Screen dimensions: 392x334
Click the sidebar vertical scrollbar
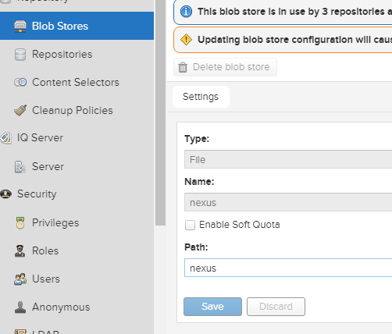point(160,112)
